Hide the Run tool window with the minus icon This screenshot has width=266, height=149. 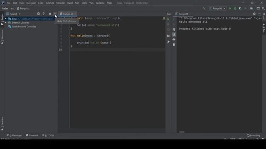pos(259,14)
